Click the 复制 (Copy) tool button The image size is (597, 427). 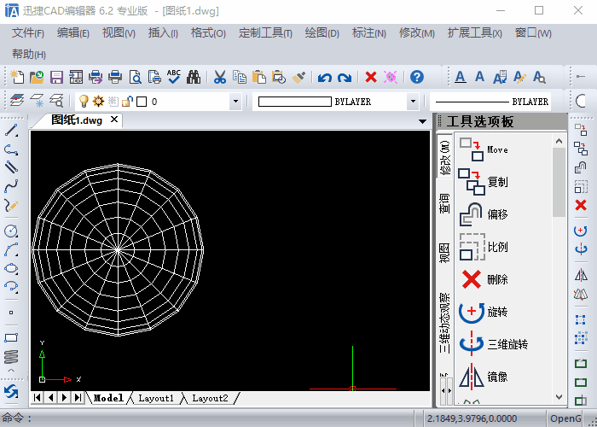pos(496,182)
